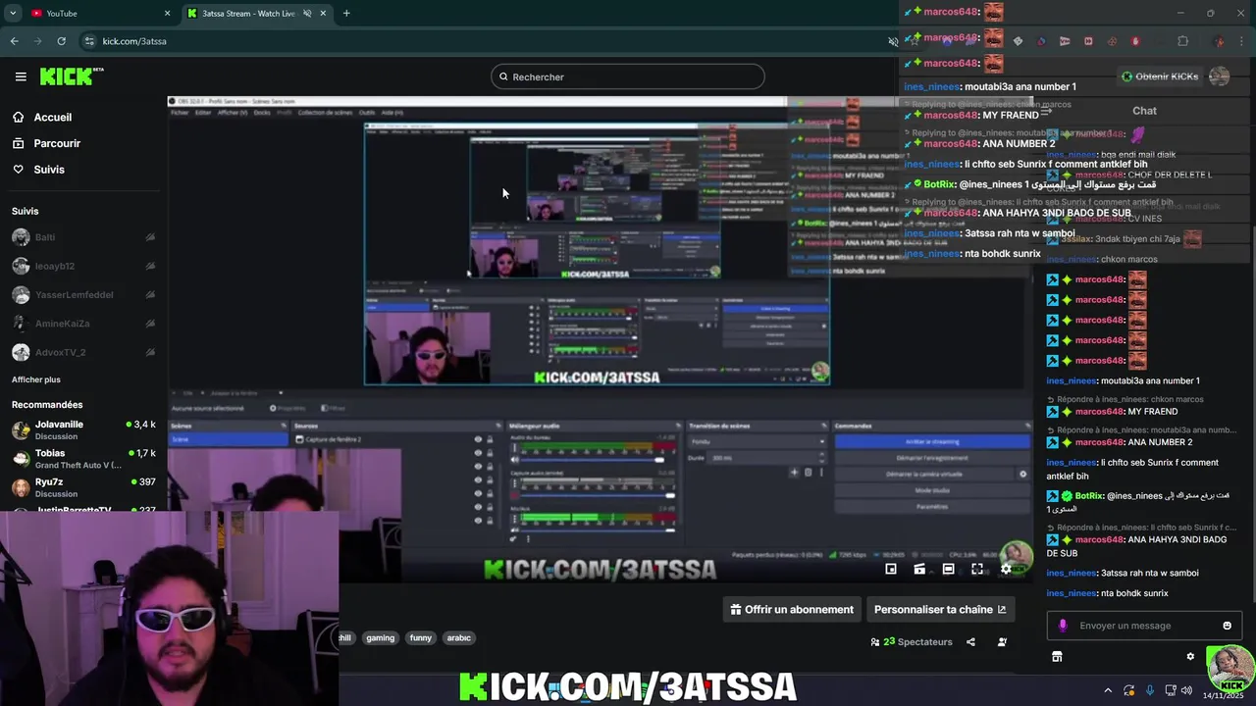Open recommended channel Tobias

click(83, 459)
